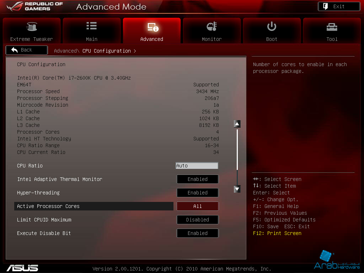Open Hyper-threading Enabled option
364x273 pixels.
[x=198, y=193]
